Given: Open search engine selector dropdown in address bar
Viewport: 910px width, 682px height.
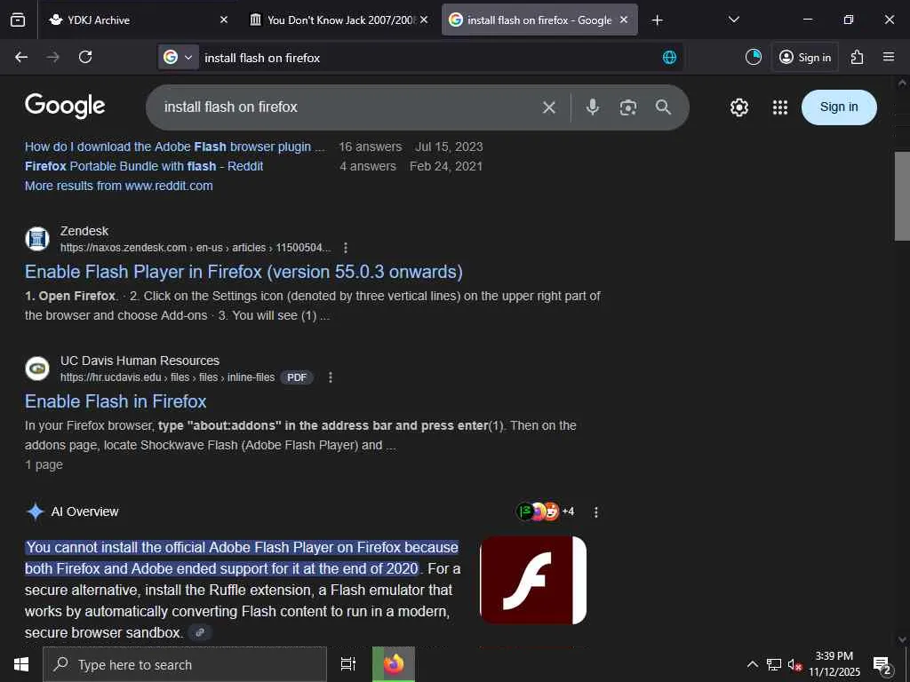Looking at the screenshot, I should 178,58.
